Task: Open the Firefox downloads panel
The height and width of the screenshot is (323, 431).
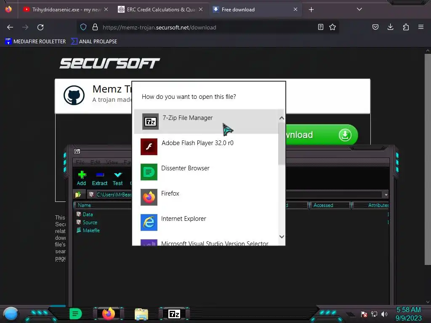Action: tap(390, 27)
